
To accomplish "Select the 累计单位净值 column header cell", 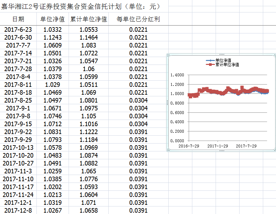I will (x=89, y=19).
